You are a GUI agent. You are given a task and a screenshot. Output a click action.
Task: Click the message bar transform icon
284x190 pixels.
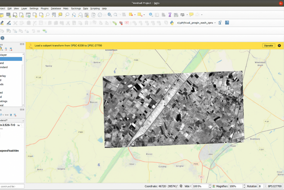point(31,46)
